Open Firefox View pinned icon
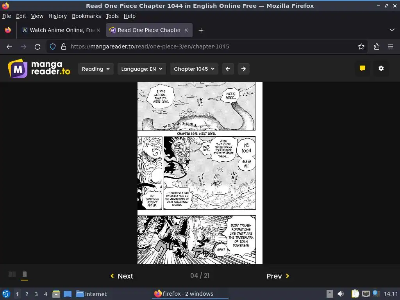This screenshot has width=400, height=300. coord(8,30)
